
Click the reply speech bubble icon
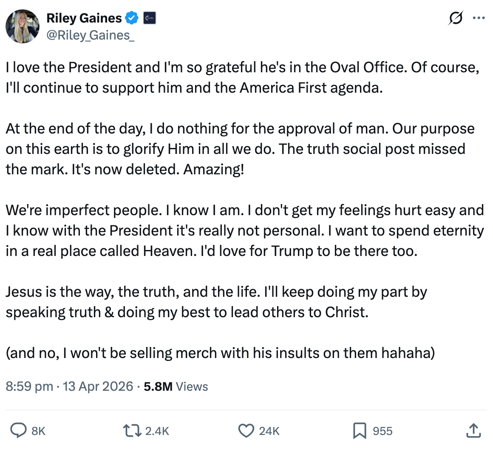pos(18,431)
